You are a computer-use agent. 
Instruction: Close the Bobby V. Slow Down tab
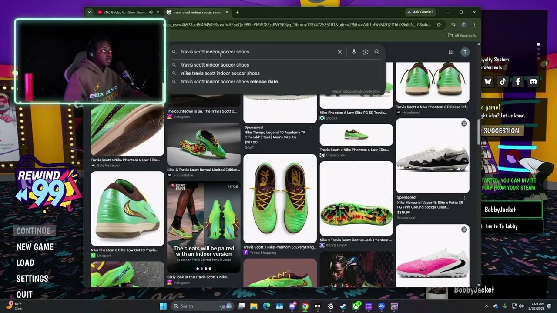click(158, 12)
